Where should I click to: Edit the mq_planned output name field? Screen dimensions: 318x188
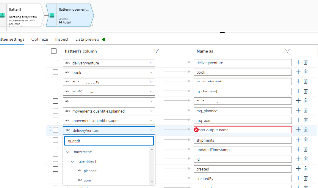(x=242, y=111)
